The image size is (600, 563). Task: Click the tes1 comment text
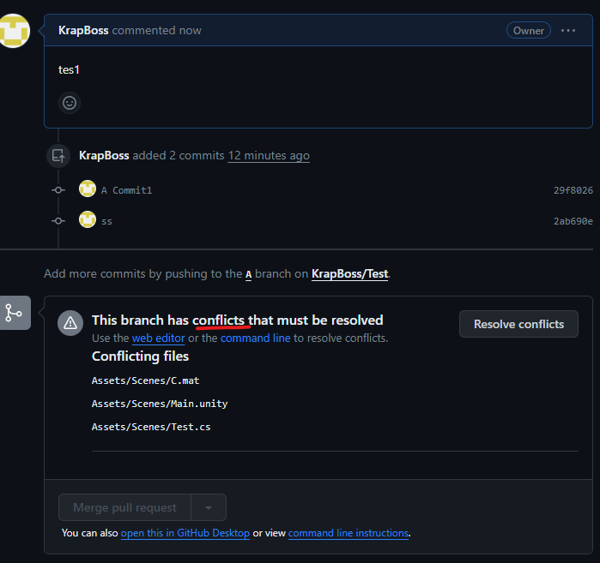pos(69,70)
